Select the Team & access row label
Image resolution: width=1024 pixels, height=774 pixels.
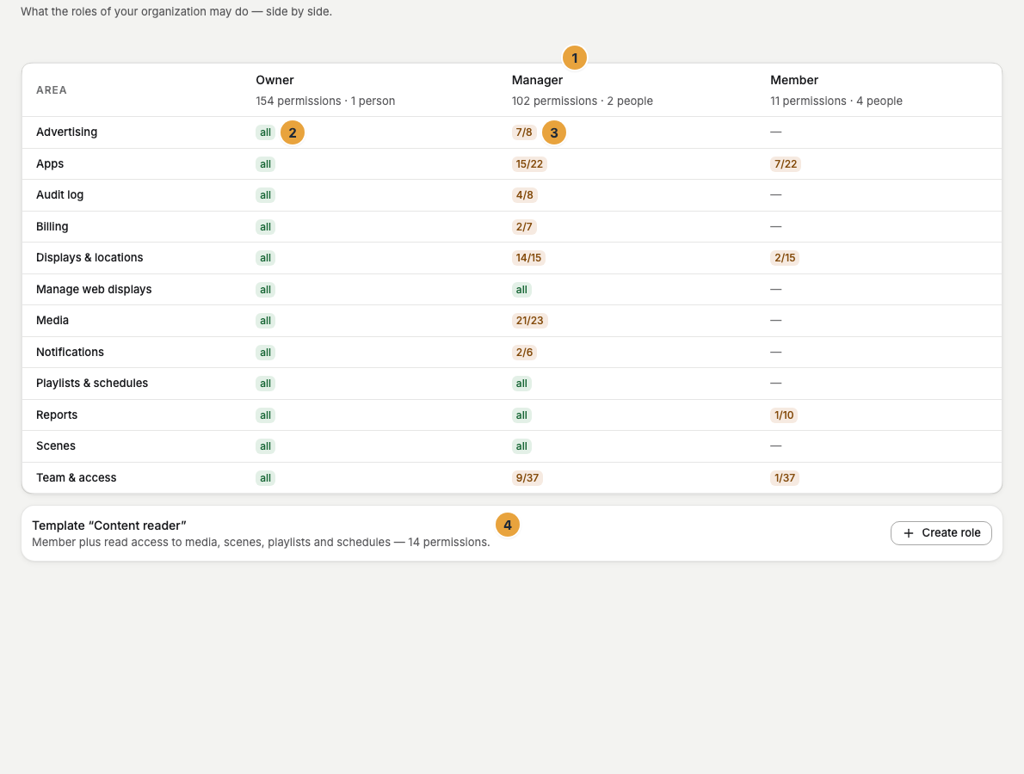coord(76,477)
